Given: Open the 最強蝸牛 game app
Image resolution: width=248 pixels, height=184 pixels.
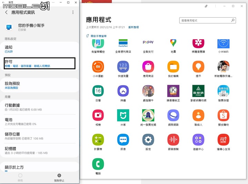Looking at the screenshot, I should 148,91.
